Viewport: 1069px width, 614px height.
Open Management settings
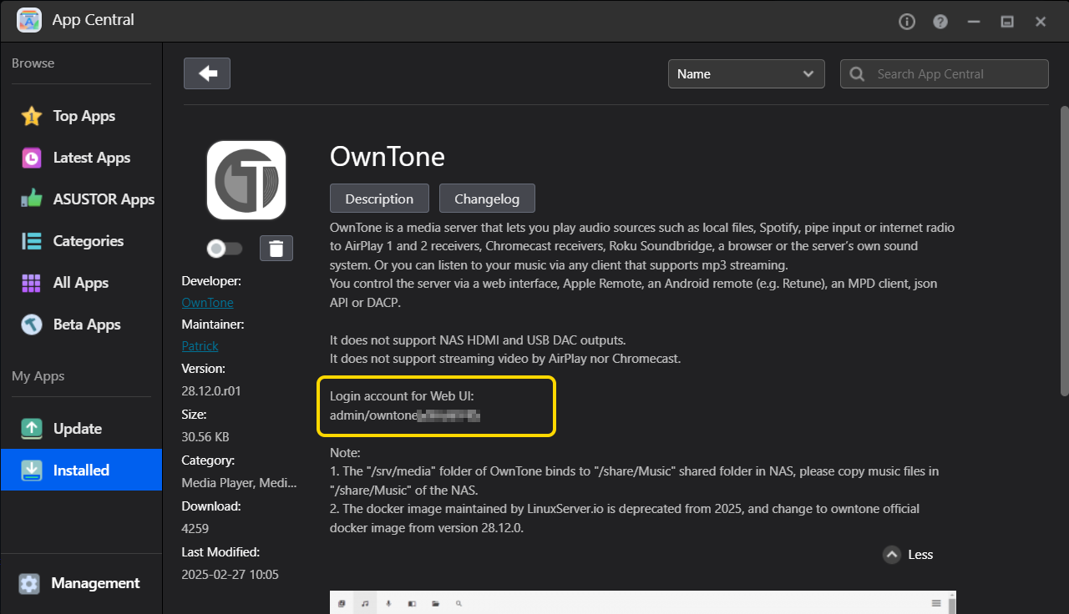pos(81,583)
